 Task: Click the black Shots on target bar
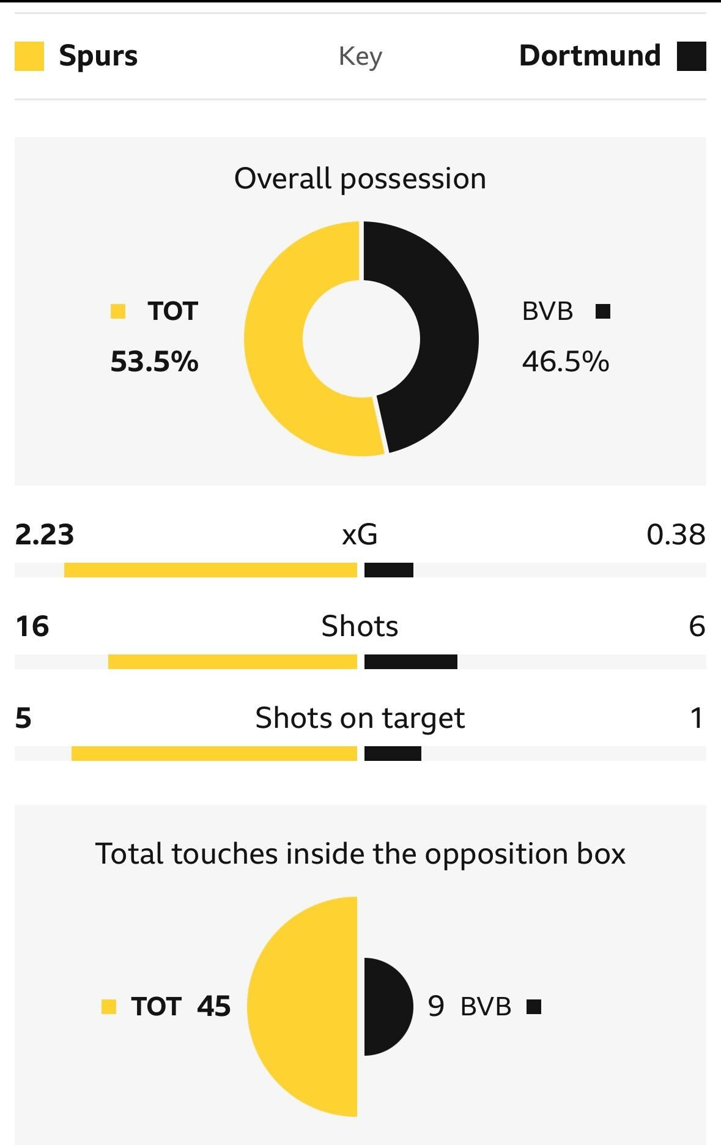coord(393,754)
